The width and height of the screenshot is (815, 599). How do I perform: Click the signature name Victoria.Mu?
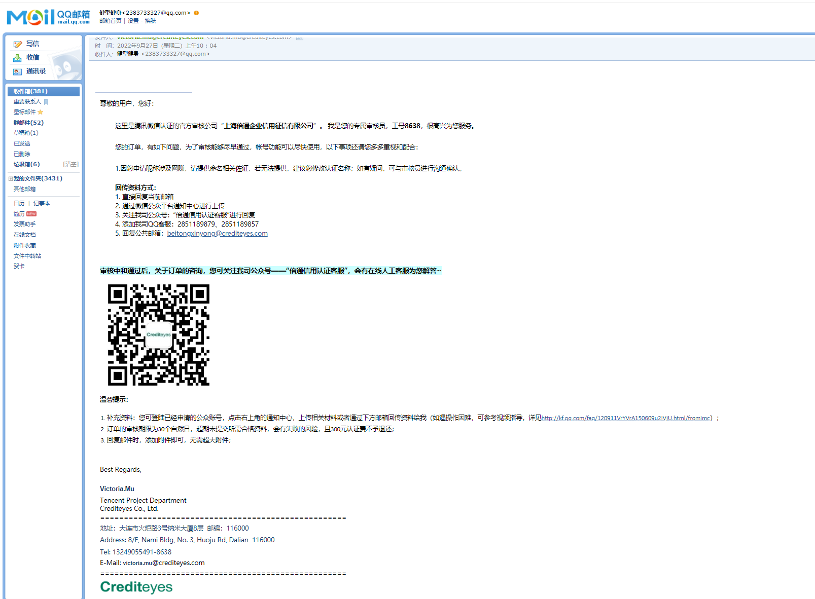coord(117,489)
